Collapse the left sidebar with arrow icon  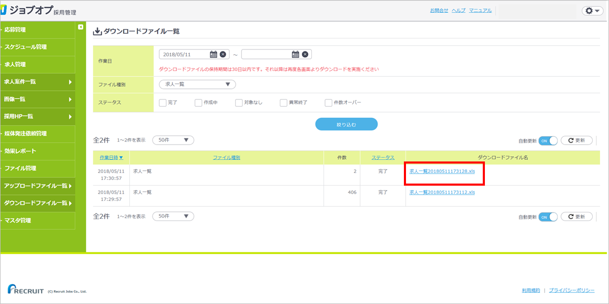pos(80,27)
